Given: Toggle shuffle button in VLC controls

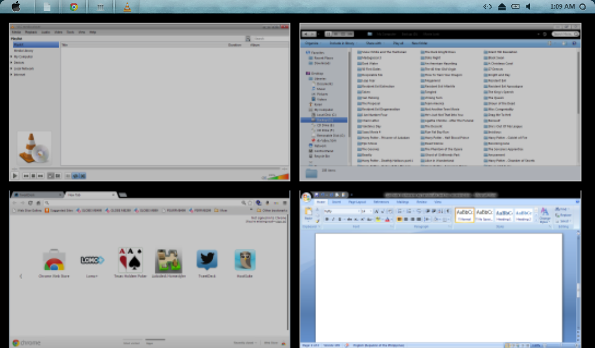Looking at the screenshot, I should 83,176.
